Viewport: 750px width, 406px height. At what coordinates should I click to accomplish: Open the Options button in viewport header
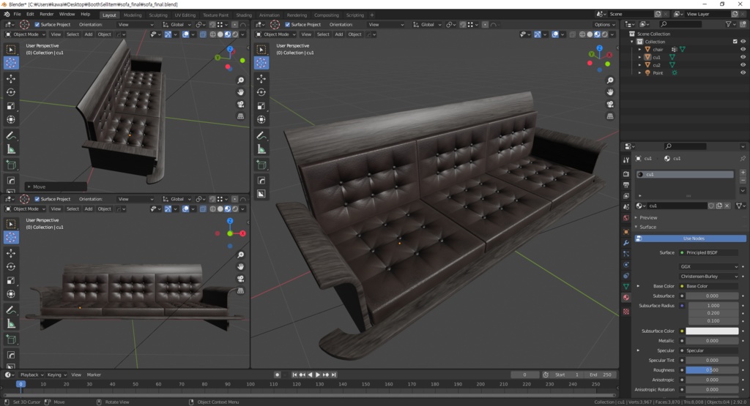pos(605,25)
